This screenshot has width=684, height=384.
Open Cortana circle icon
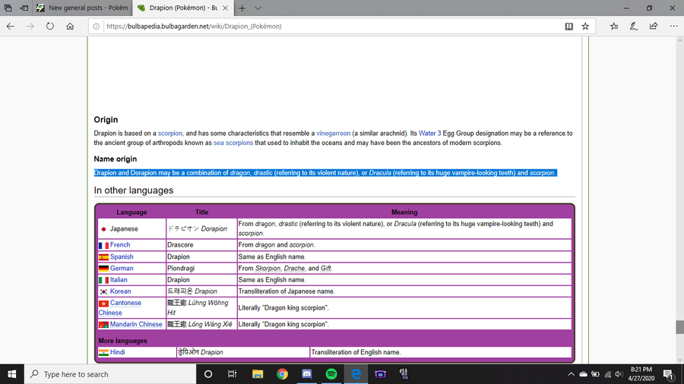tap(208, 374)
